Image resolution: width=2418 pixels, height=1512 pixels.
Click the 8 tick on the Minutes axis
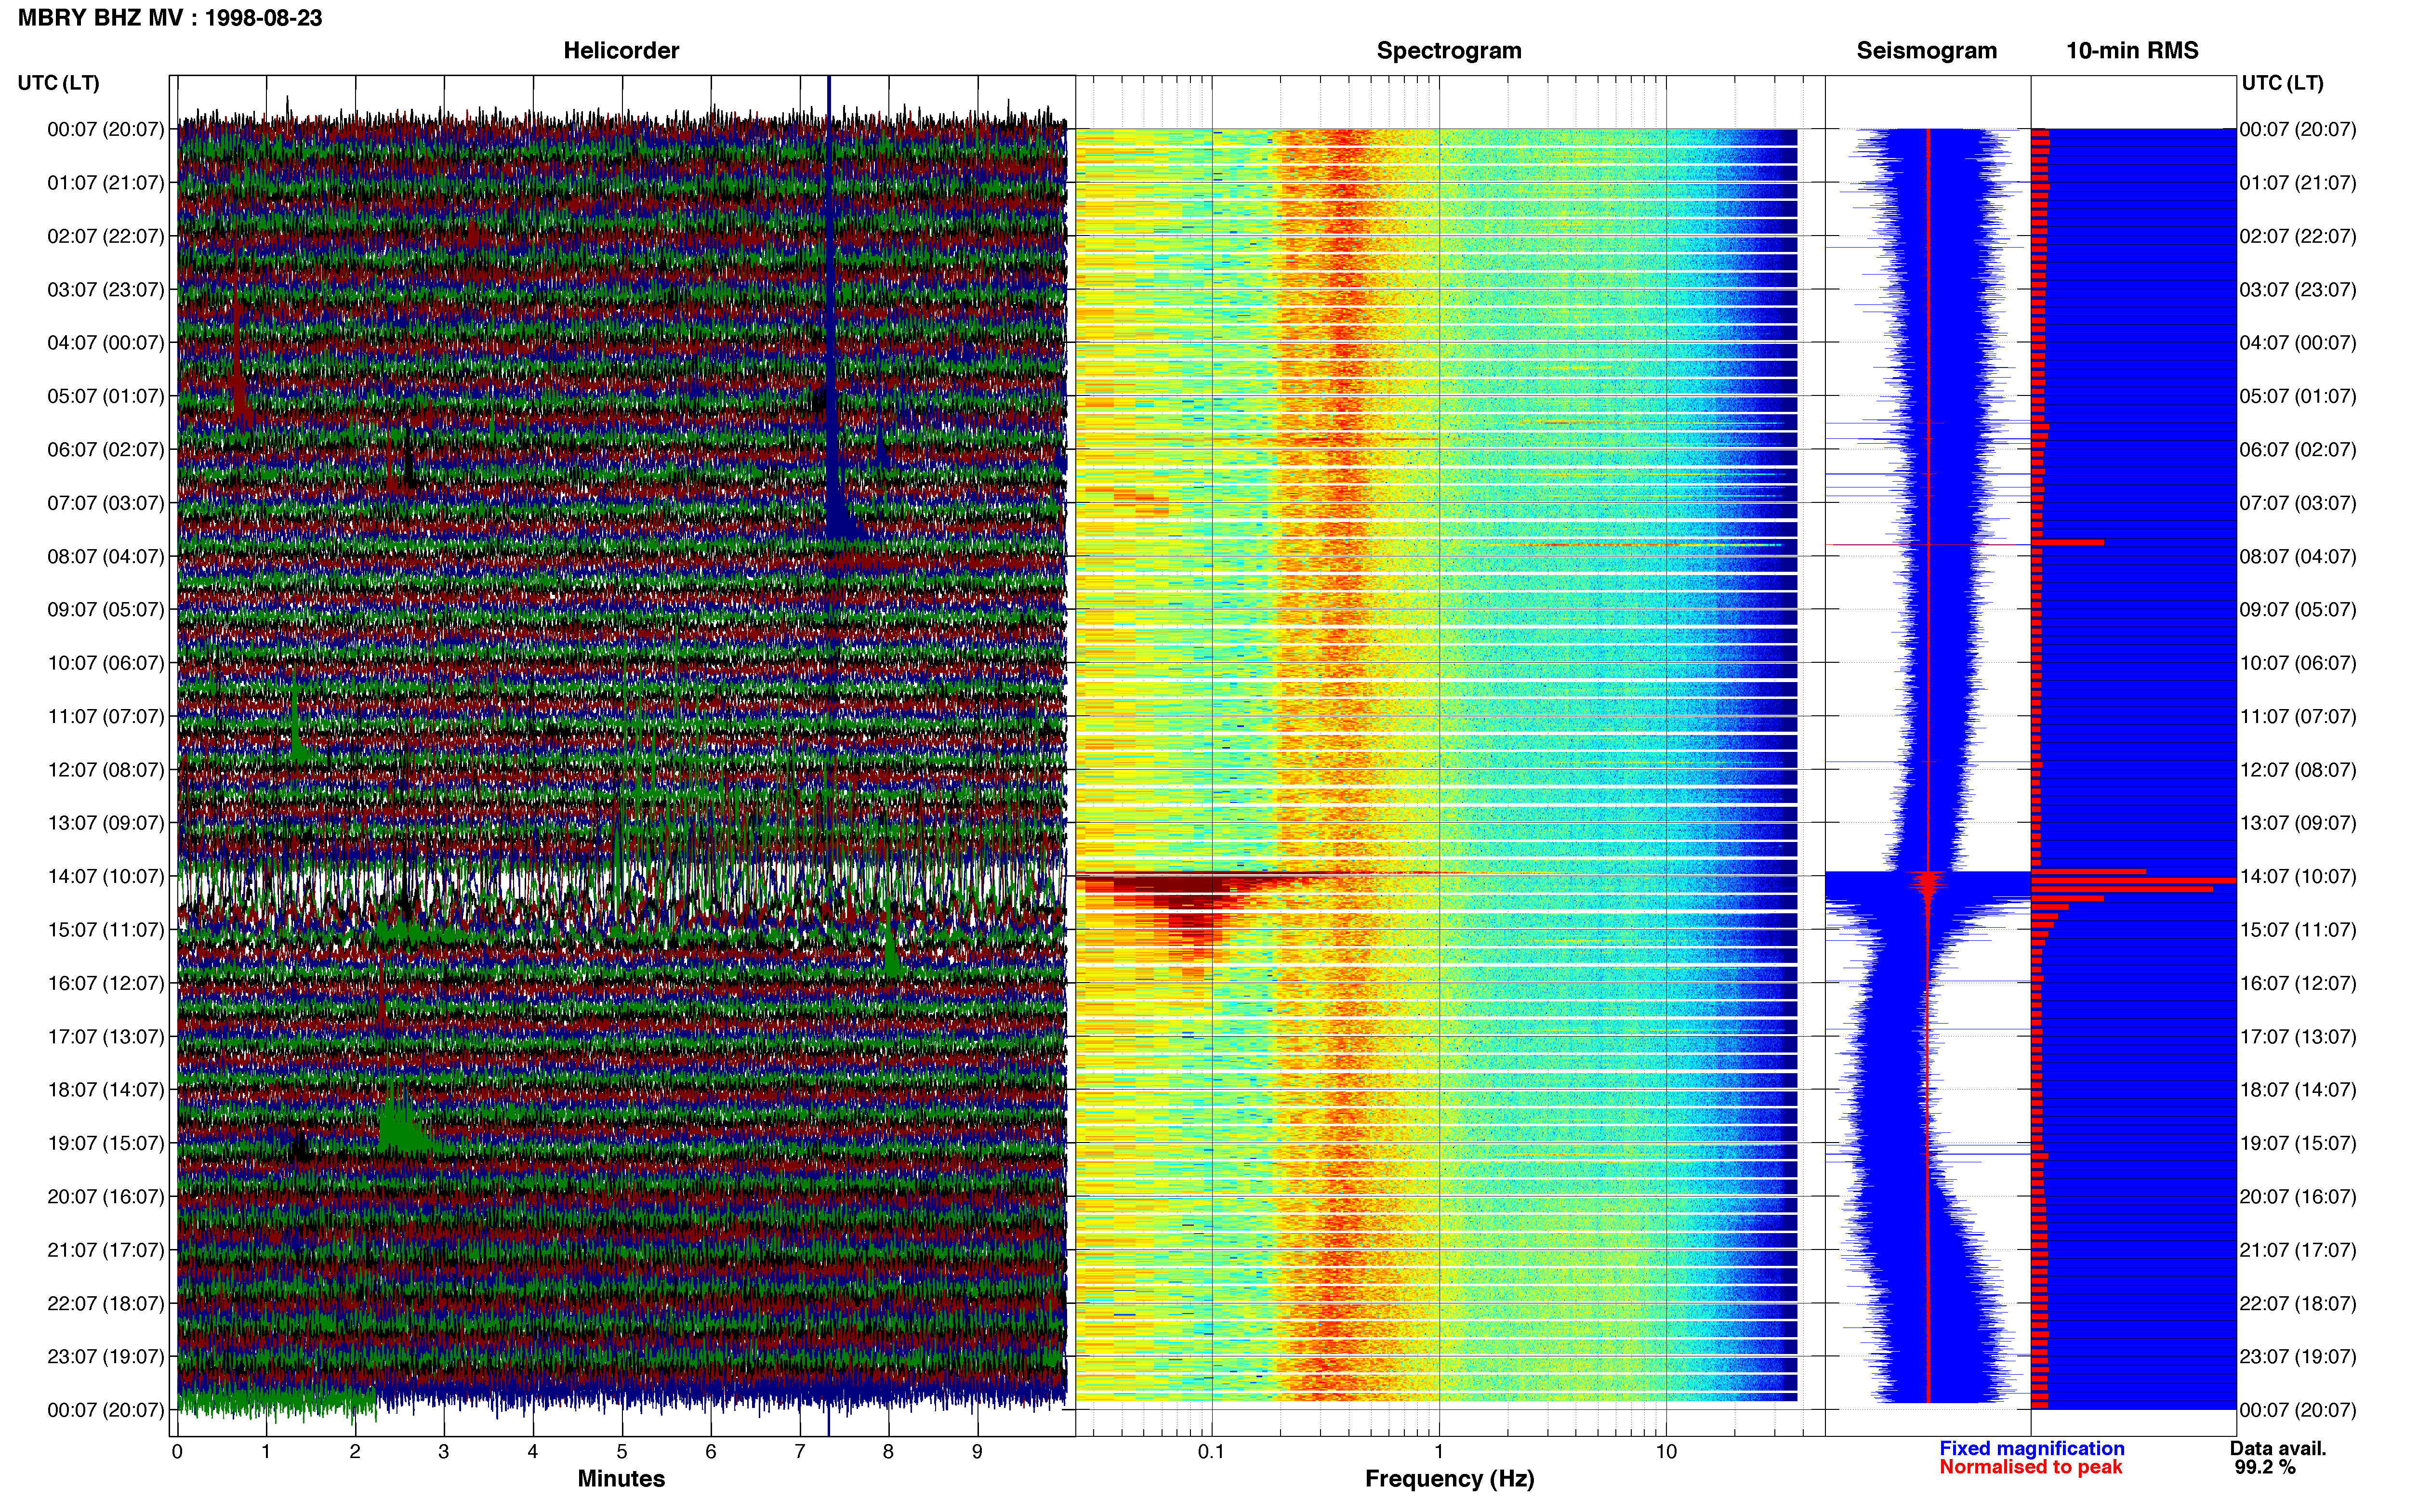[888, 1452]
